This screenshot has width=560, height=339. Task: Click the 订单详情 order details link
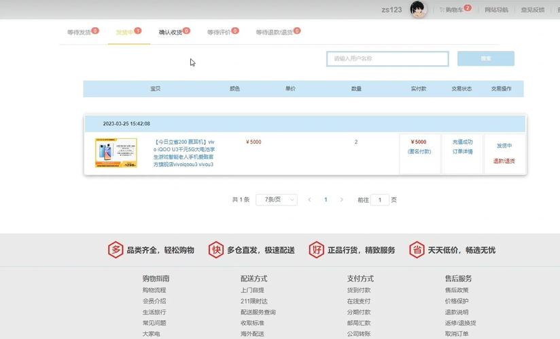coord(463,151)
